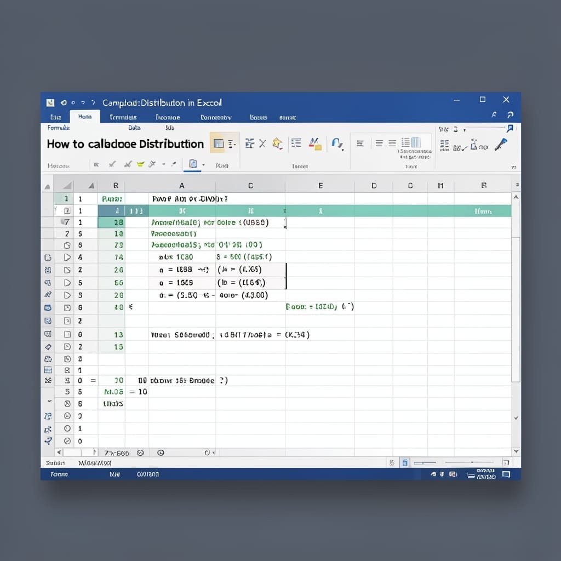Click the scissors-like icon in left sidebar
The image size is (561, 561).
48,380
